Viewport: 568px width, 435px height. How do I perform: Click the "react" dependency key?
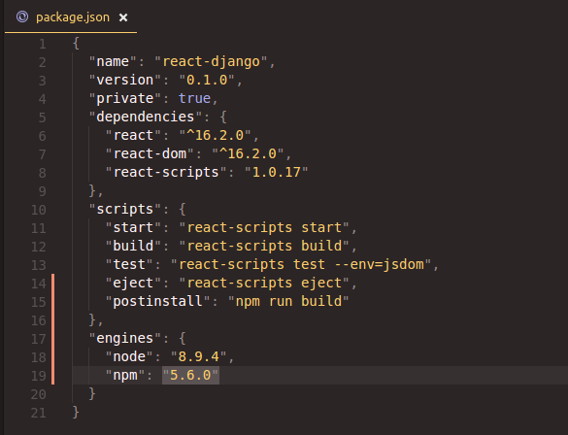point(133,136)
